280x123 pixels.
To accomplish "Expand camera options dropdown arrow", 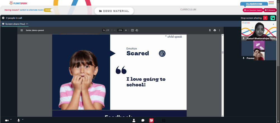I will 11,119.
